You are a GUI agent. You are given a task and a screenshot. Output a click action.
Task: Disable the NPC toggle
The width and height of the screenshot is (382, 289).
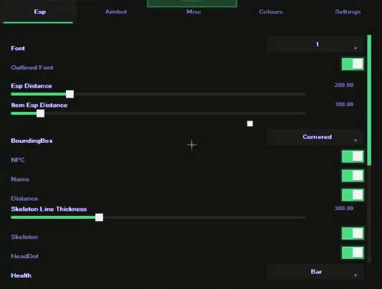[x=353, y=156]
